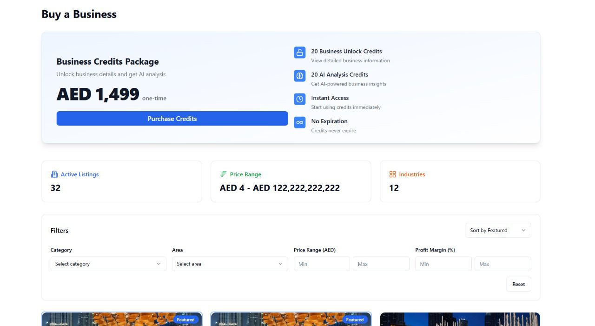Click the 'AED 1,499' price text
The height and width of the screenshot is (326, 595).
(98, 94)
